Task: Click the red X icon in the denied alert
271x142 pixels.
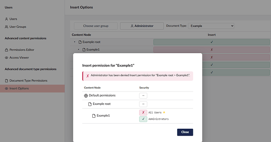Action: pyautogui.click(x=88, y=76)
